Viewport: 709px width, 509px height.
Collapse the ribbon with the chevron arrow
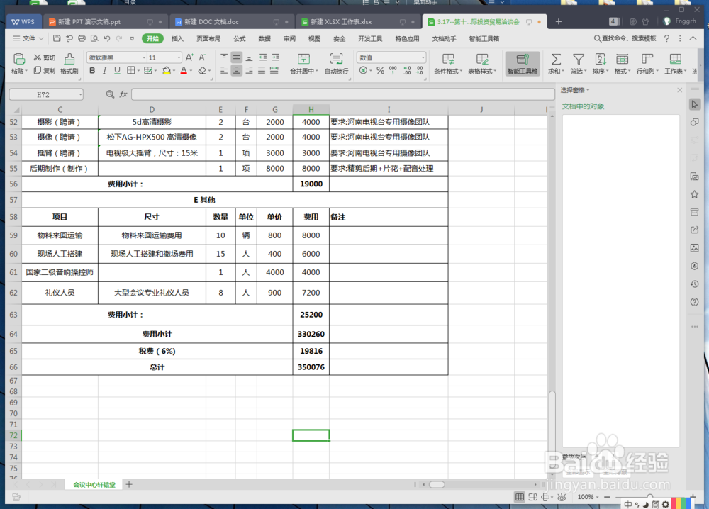tap(693, 39)
